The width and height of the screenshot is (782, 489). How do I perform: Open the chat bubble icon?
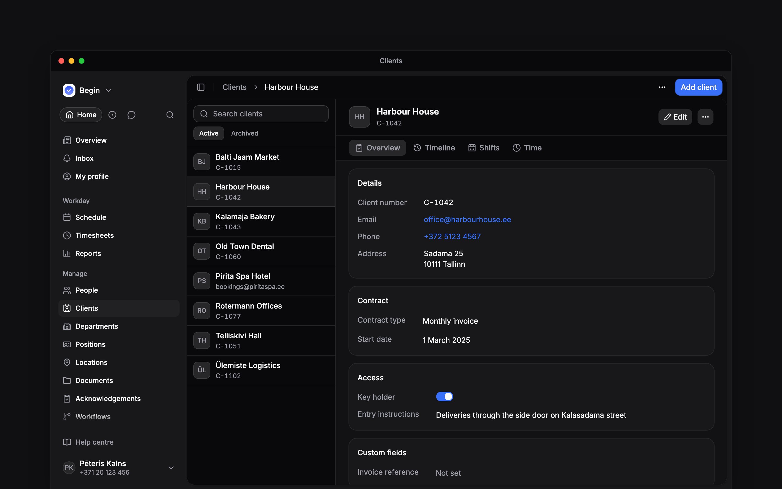tap(131, 115)
